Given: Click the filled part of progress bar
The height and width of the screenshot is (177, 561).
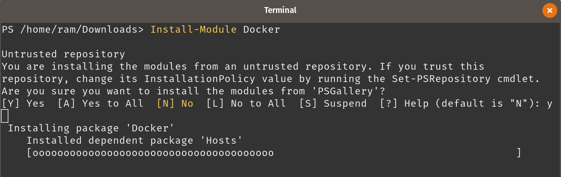Looking at the screenshot, I should click(x=153, y=153).
